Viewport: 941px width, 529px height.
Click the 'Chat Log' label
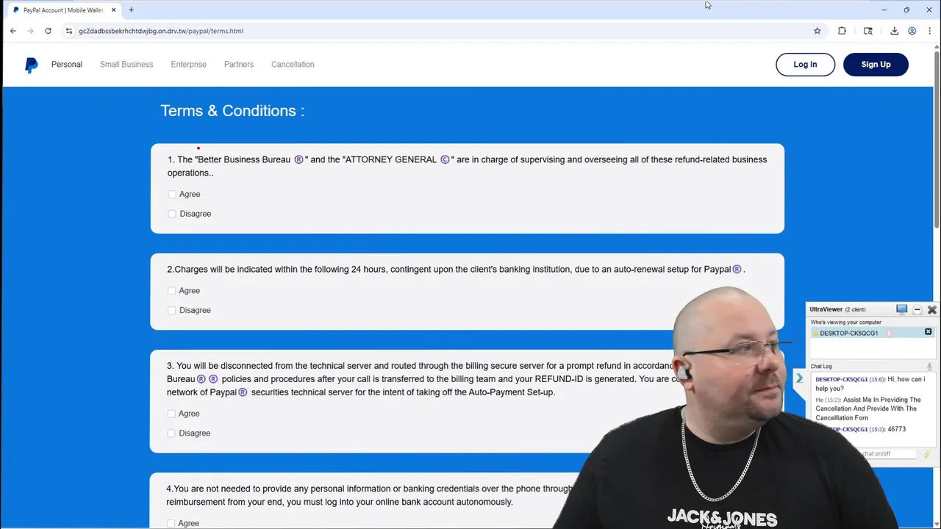821,366
